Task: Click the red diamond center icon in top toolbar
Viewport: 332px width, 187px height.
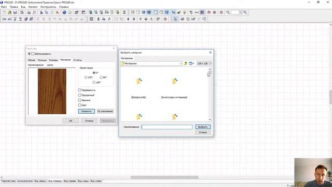Action: pos(222,12)
